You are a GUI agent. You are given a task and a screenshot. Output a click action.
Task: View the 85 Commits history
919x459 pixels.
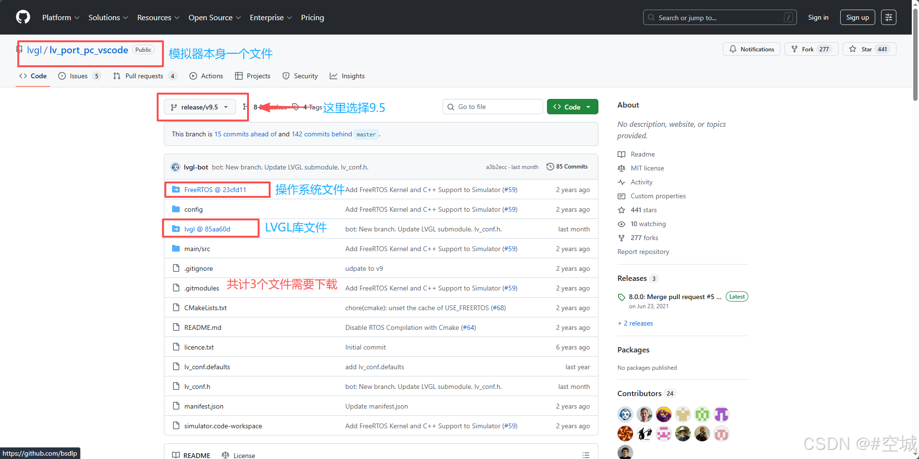567,167
